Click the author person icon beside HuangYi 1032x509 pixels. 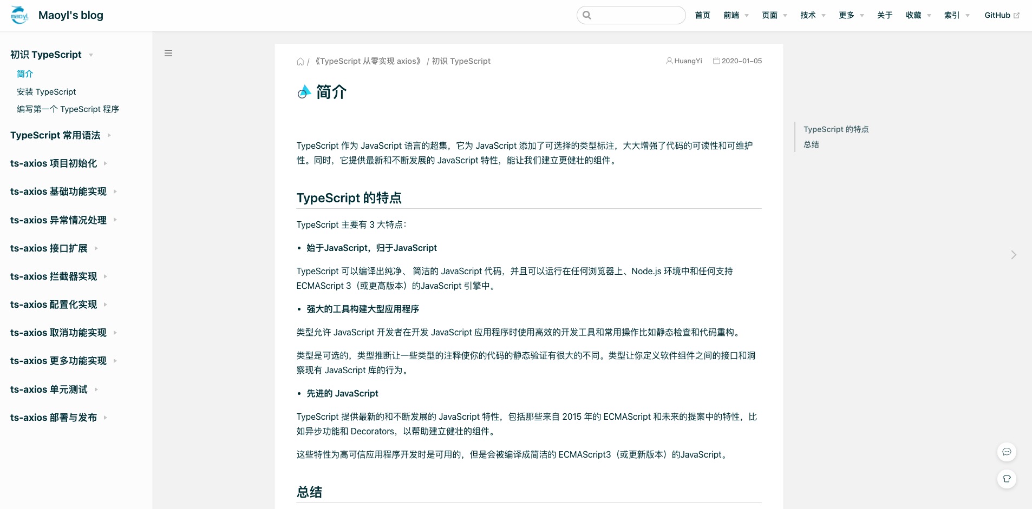pyautogui.click(x=669, y=61)
